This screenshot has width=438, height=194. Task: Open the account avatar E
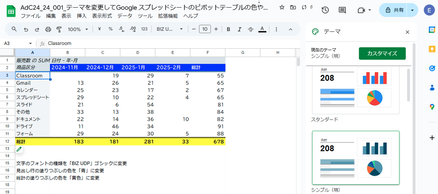(x=429, y=11)
